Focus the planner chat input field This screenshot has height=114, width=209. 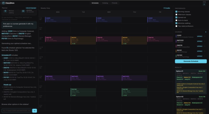[17, 111]
